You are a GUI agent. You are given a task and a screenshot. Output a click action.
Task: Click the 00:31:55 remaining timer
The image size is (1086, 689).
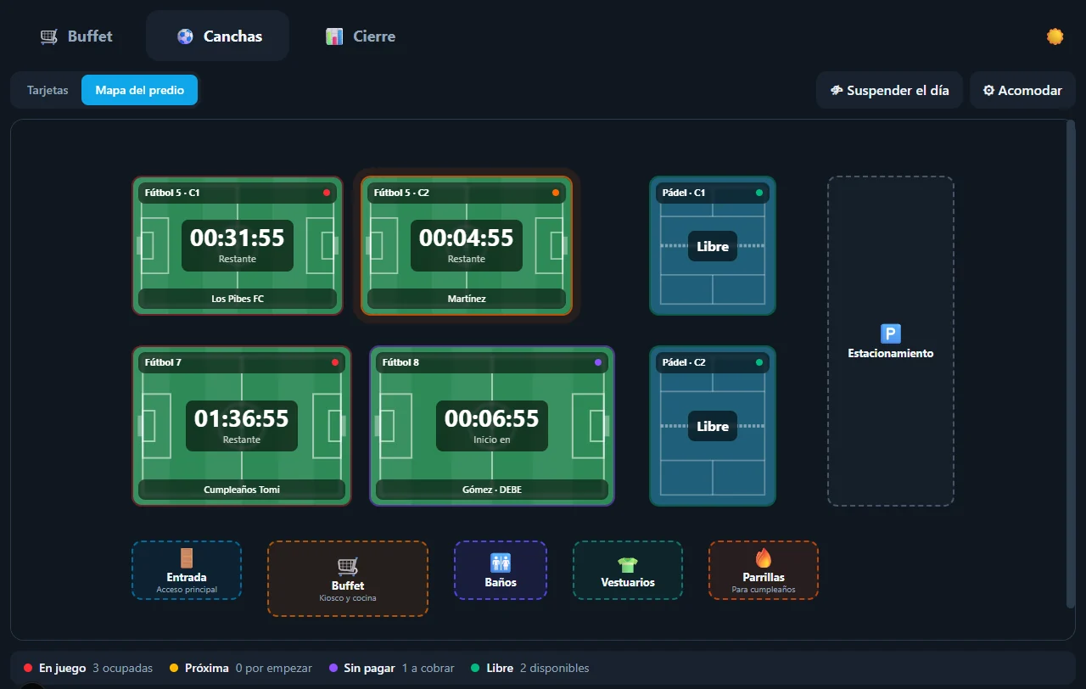point(238,245)
